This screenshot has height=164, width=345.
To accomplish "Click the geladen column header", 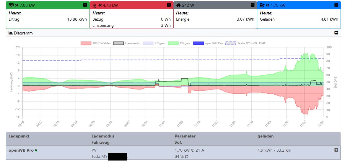I will (266, 136).
